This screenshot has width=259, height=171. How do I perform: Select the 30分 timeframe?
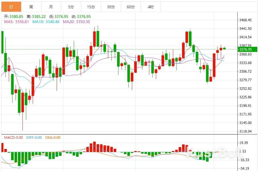pyautogui.click(x=111, y=6)
